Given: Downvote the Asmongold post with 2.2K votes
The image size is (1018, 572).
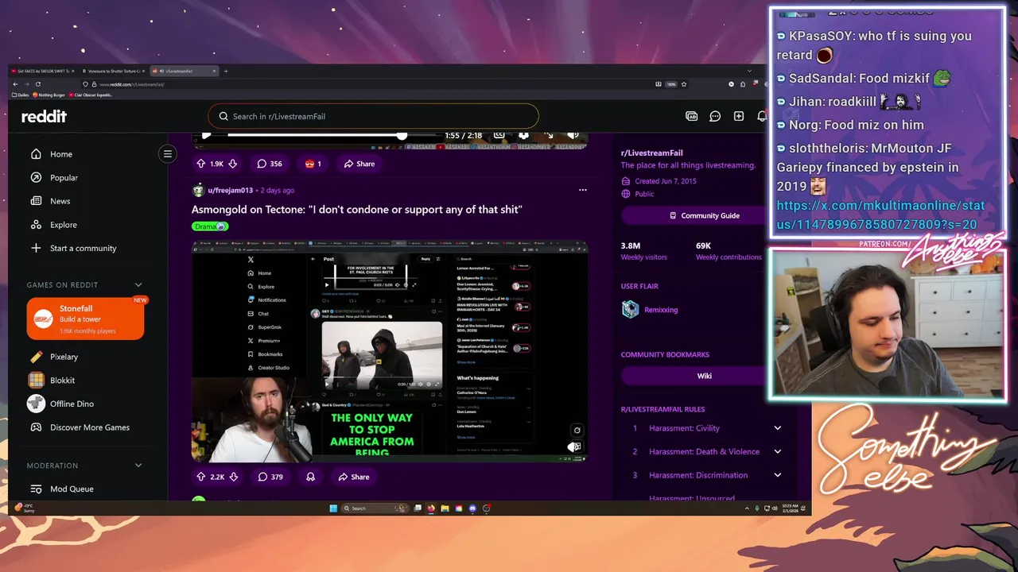Looking at the screenshot, I should click(x=233, y=477).
